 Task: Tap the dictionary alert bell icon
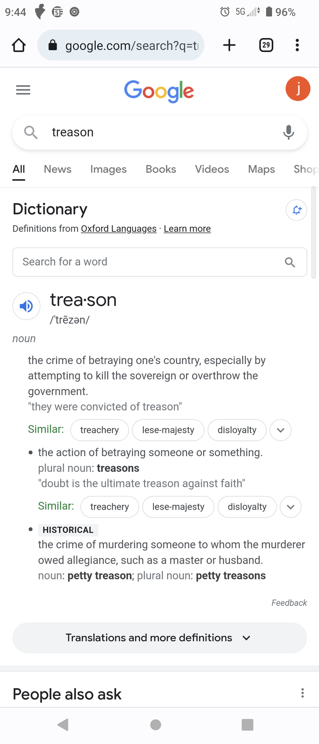tap(296, 210)
